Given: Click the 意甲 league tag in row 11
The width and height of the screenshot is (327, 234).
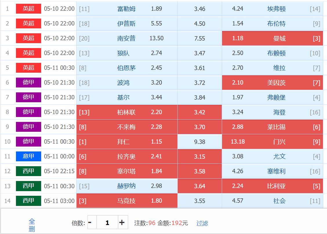Looking at the screenshot, I should (29, 156).
